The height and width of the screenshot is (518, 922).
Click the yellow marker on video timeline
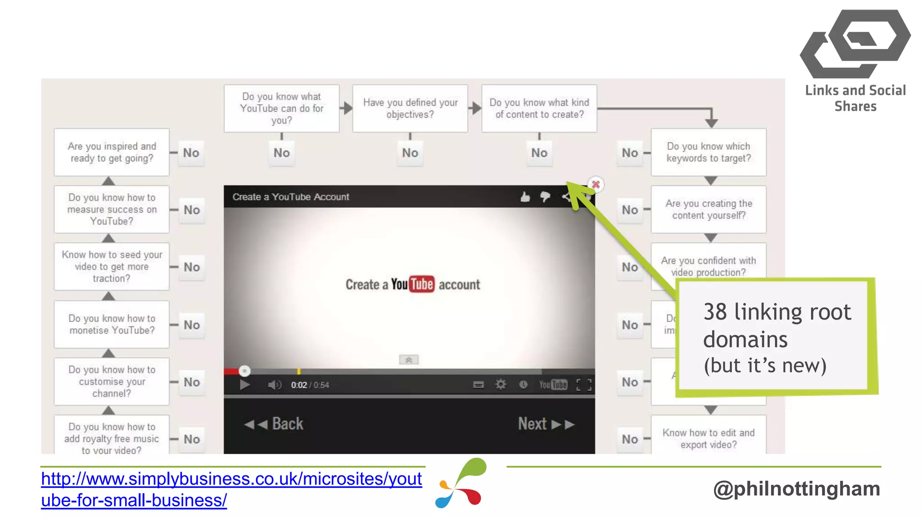point(298,371)
